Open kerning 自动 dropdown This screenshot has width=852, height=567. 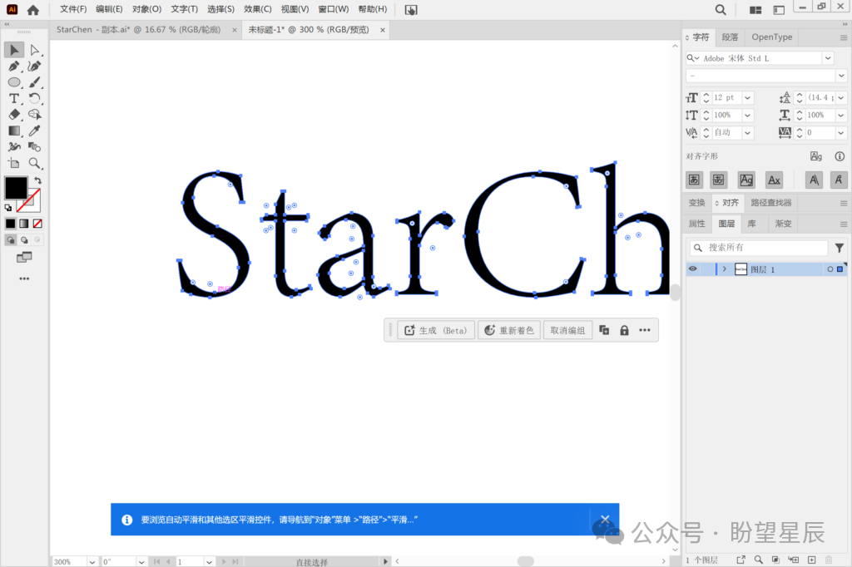coord(748,132)
